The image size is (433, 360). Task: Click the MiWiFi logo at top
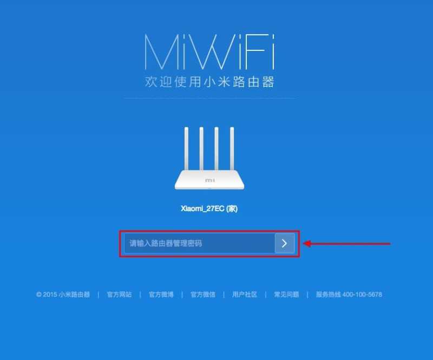pos(209,51)
